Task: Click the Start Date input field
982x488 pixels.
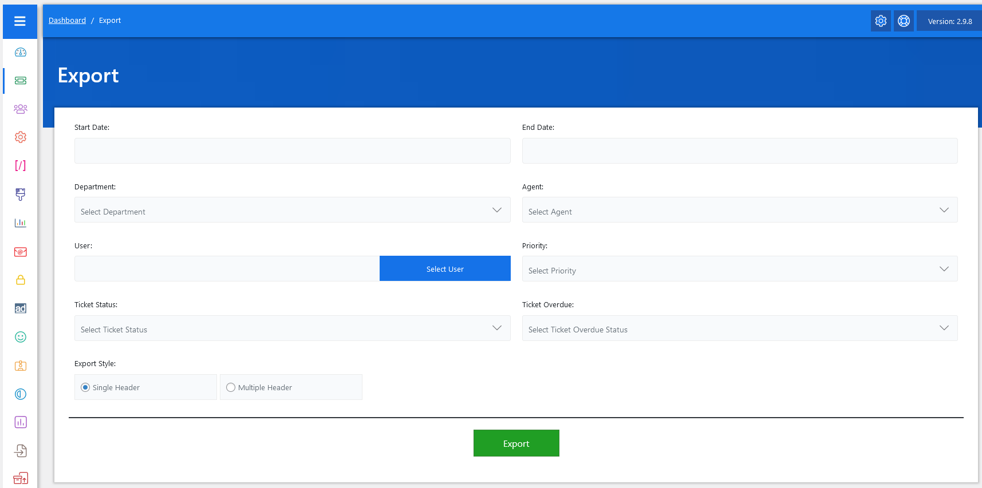Action: point(292,151)
